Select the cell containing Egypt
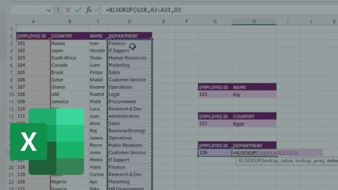Viewport: 338px width, 190px height. pyautogui.click(x=254, y=123)
